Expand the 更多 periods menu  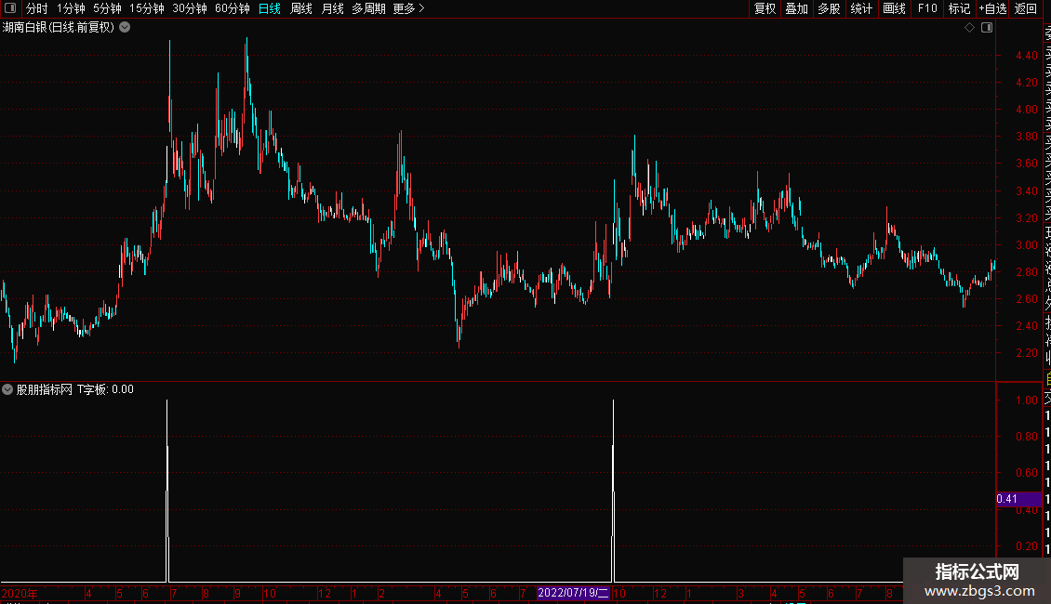click(408, 8)
